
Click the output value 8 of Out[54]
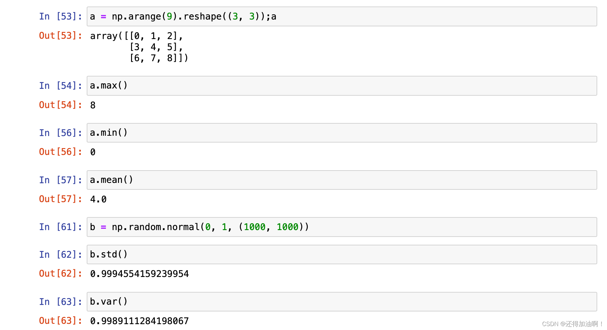pos(93,105)
